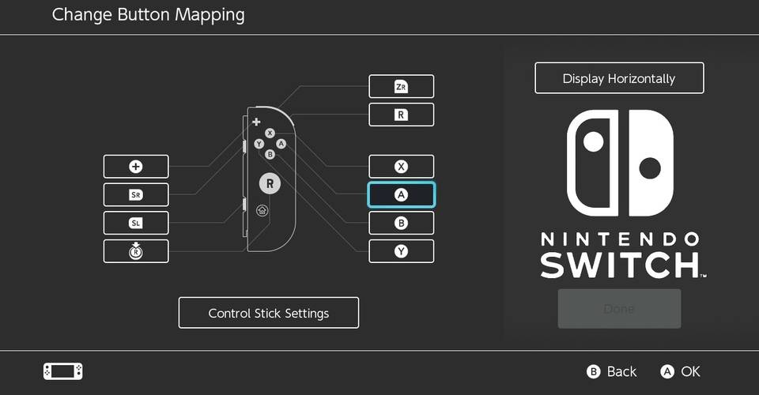
Task: Select the highlighted A button mapping box
Action: pos(401,195)
